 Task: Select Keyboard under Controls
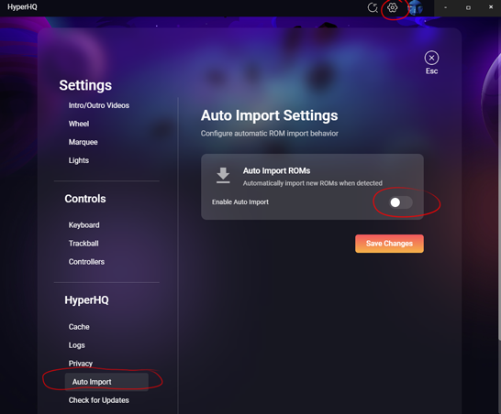point(83,225)
